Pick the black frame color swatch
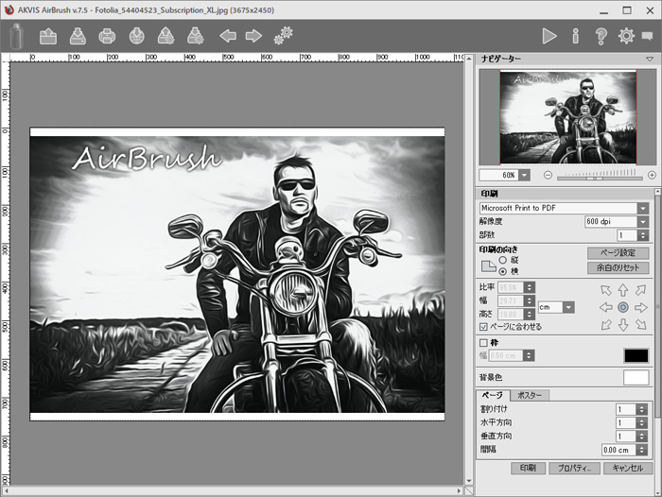This screenshot has height=497, width=662. [x=636, y=355]
